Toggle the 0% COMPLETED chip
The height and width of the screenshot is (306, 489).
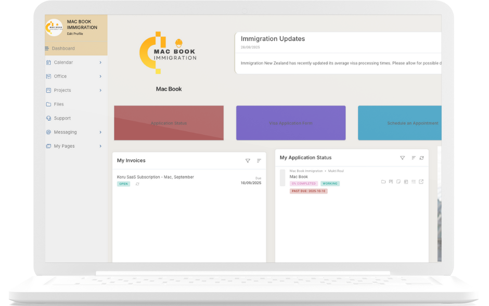click(x=304, y=183)
